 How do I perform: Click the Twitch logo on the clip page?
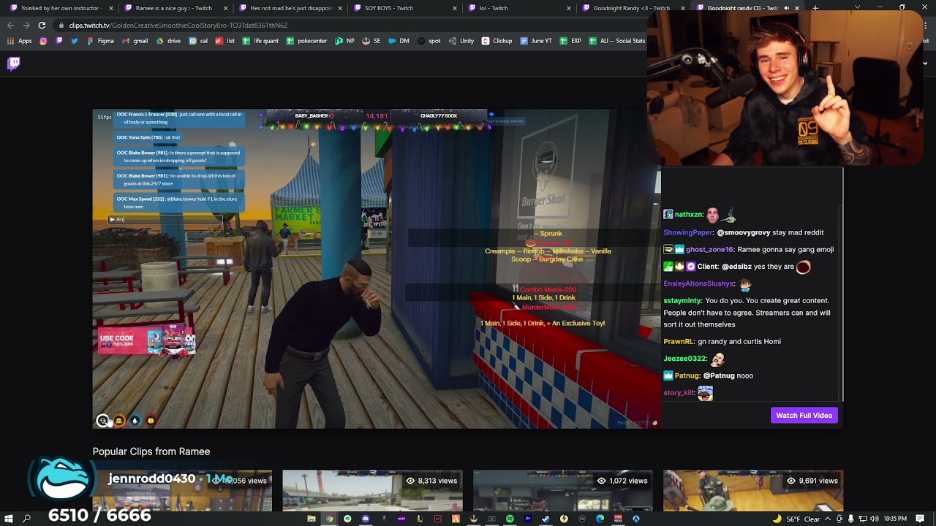point(13,64)
